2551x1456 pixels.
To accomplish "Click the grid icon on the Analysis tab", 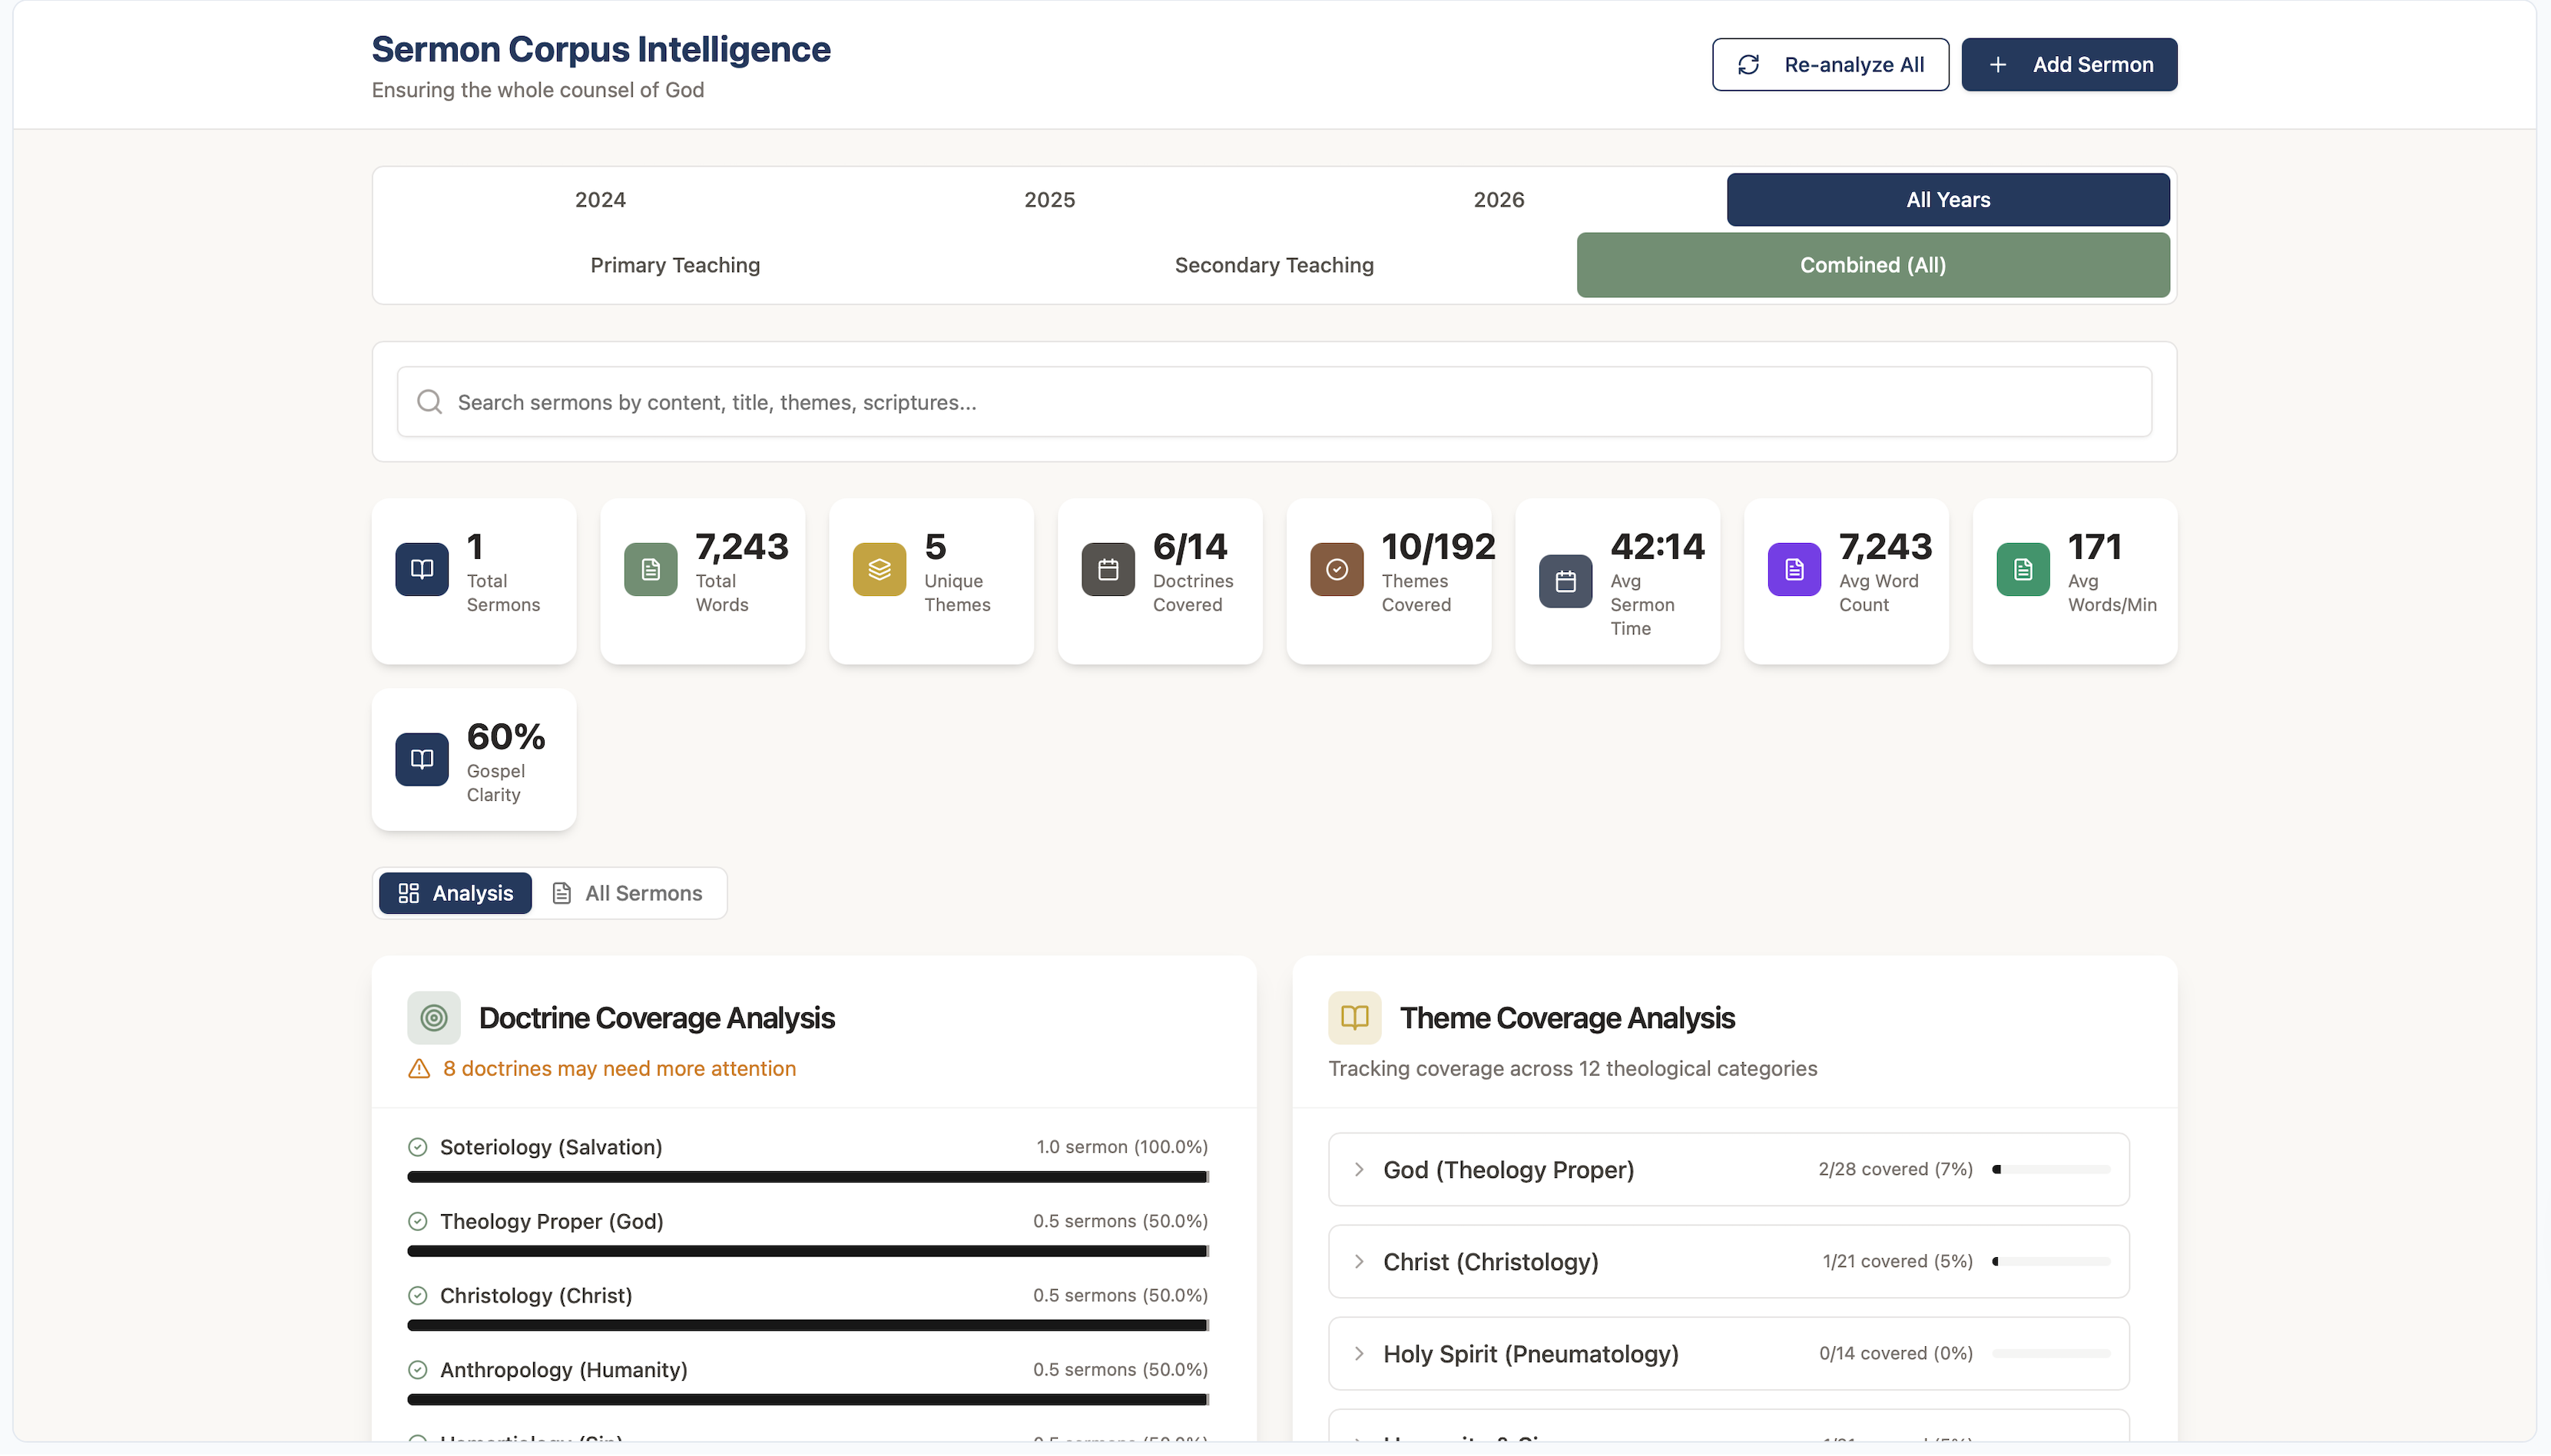I will pyautogui.click(x=408, y=893).
